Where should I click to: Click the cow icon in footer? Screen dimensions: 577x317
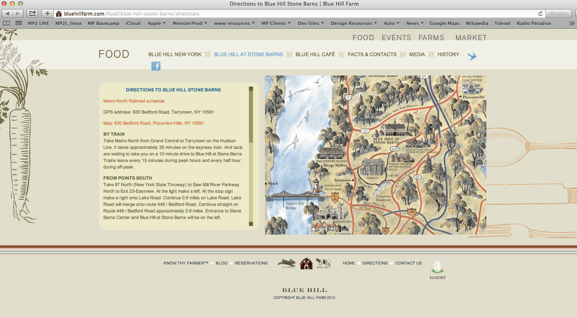pos(323,263)
